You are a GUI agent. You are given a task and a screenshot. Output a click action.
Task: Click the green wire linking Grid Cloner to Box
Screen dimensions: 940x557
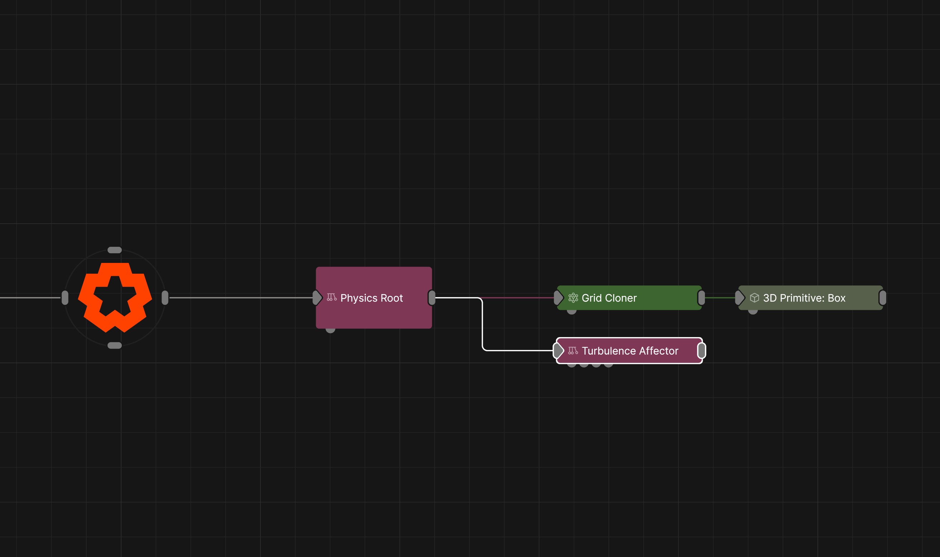(720, 298)
